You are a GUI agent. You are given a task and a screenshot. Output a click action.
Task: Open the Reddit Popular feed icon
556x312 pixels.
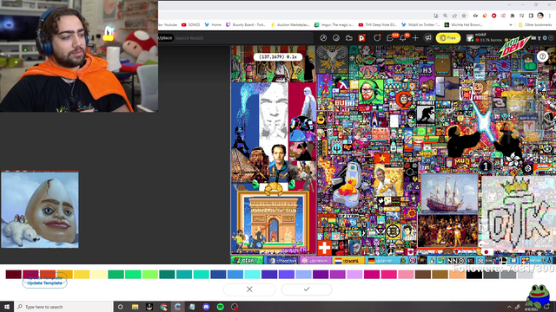323,38
